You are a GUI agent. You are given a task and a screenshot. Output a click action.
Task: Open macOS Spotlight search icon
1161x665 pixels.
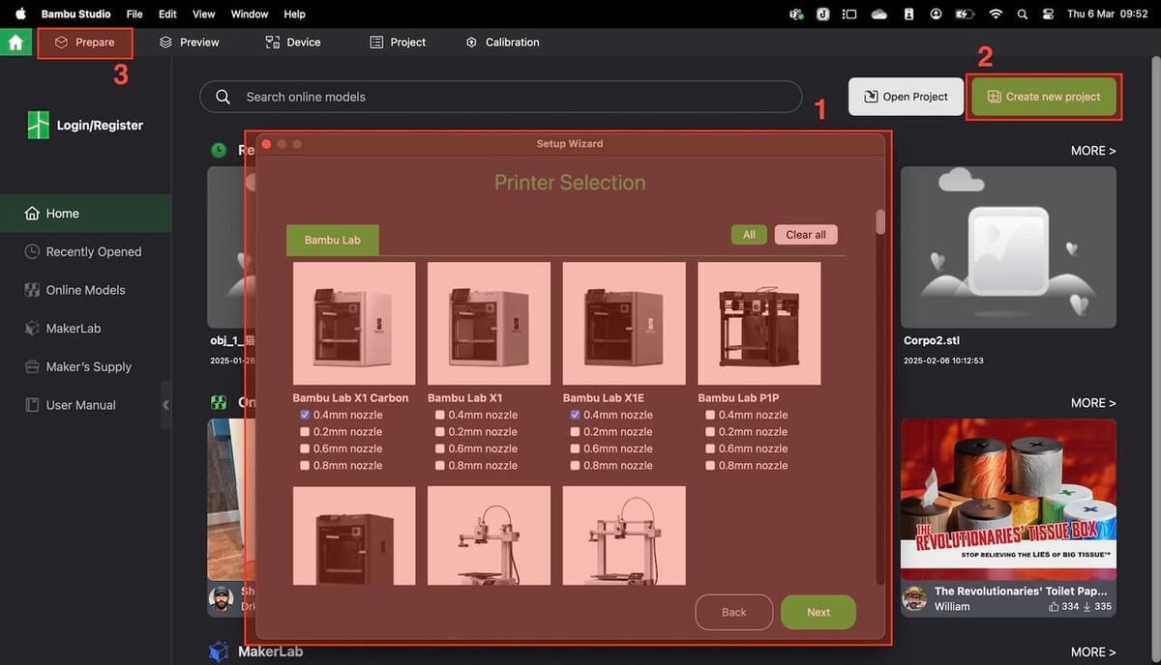click(1023, 14)
